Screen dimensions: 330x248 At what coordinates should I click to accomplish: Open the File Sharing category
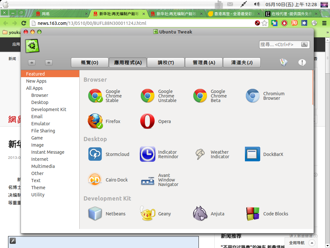tap(50, 131)
